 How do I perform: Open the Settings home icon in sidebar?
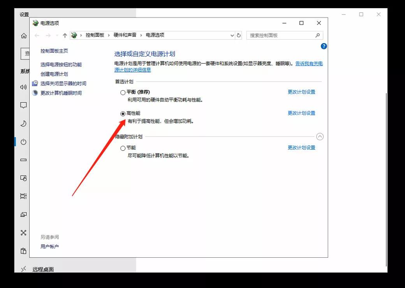[23, 36]
